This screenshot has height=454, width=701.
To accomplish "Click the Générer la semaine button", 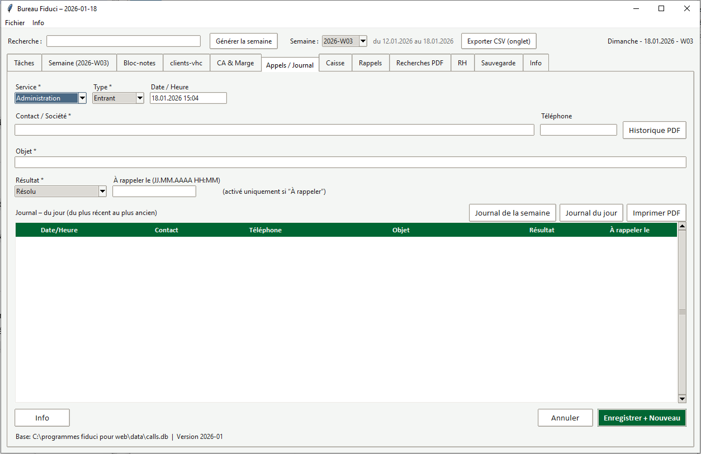I will point(244,41).
